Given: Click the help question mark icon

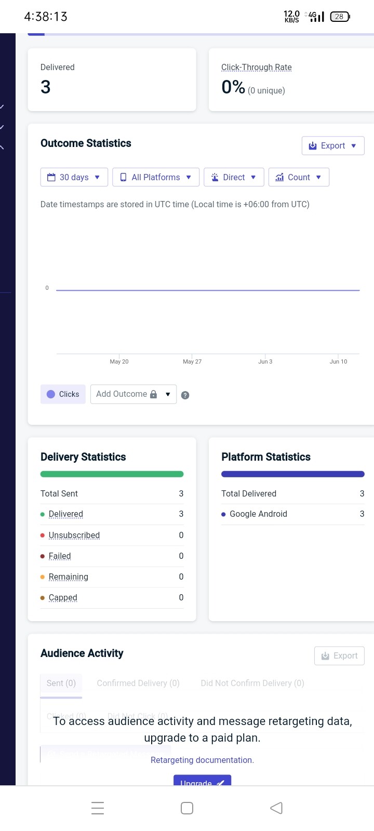Looking at the screenshot, I should [185, 395].
